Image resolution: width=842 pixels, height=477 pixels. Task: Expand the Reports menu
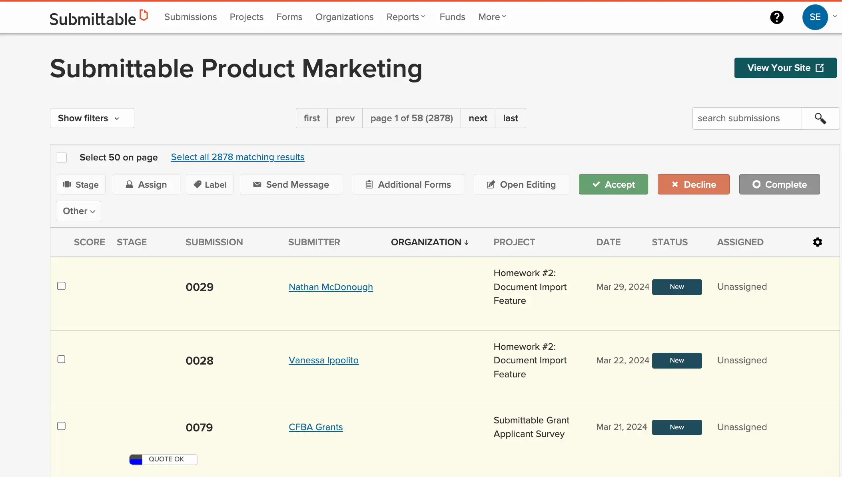click(x=406, y=17)
